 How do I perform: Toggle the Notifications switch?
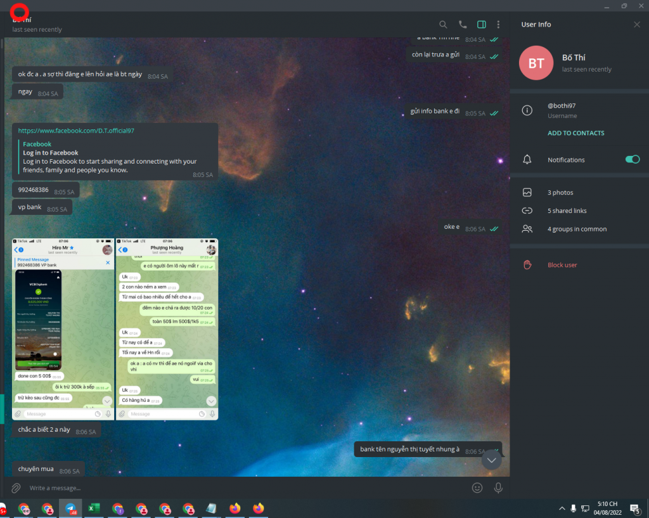[632, 160]
